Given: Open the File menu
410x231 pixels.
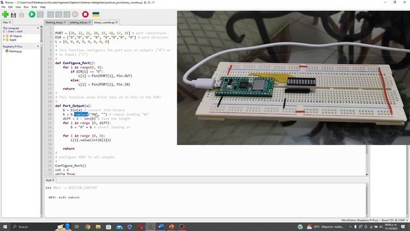Looking at the screenshot, I should (x=3, y=7).
